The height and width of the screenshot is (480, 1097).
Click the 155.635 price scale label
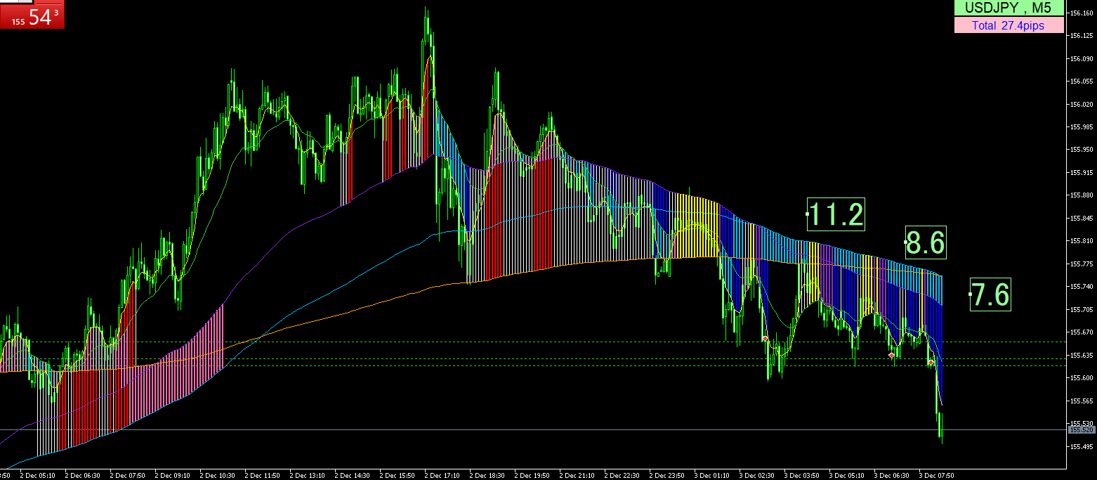1082,355
